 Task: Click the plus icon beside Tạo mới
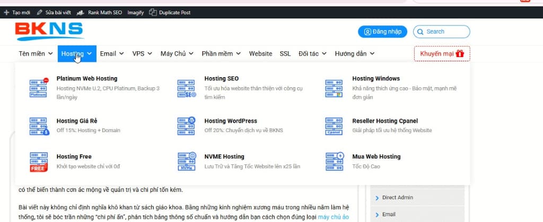click(x=6, y=13)
